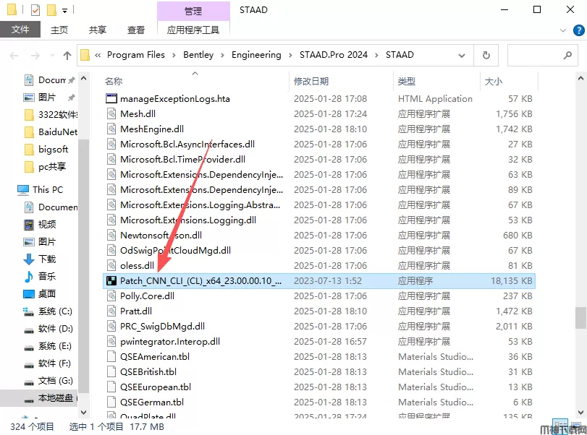Open the quick access toolbar customize dropdown

point(64,10)
